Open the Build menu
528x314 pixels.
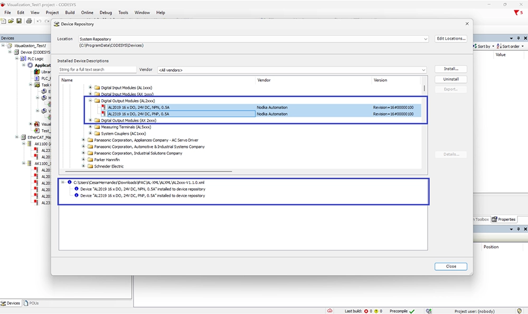coord(70,13)
